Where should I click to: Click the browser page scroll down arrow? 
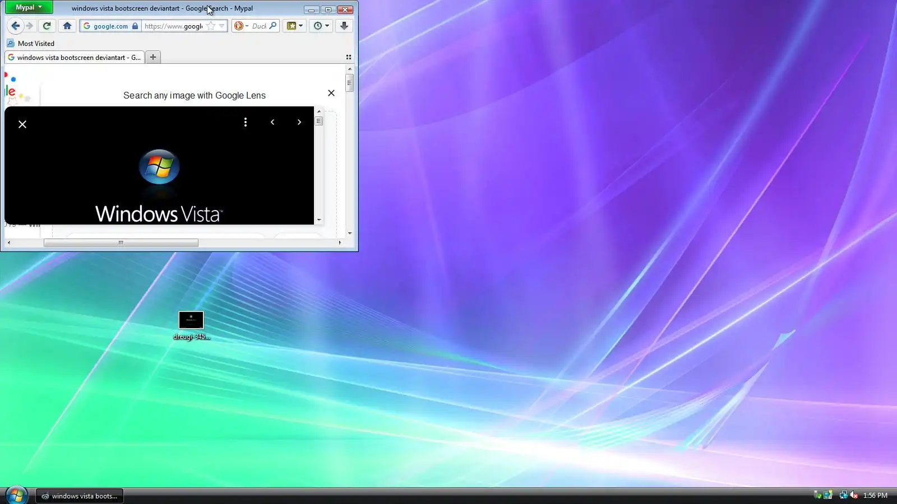point(350,233)
